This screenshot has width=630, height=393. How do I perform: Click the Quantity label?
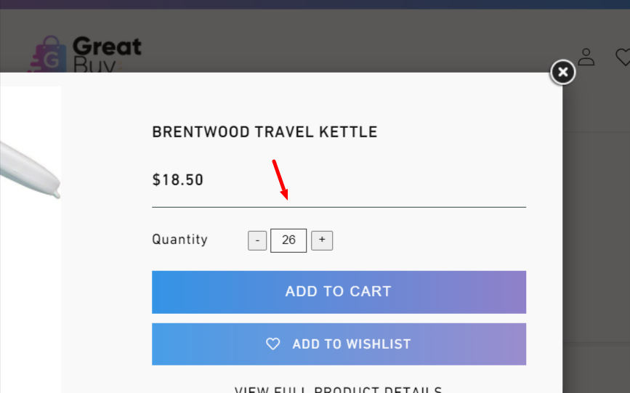coord(179,240)
